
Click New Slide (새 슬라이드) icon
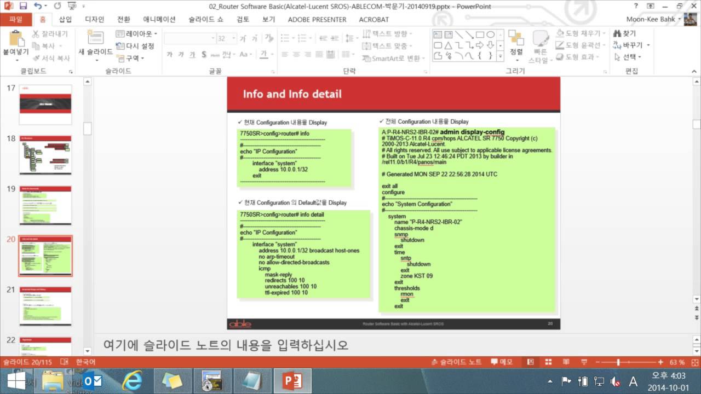click(x=95, y=38)
